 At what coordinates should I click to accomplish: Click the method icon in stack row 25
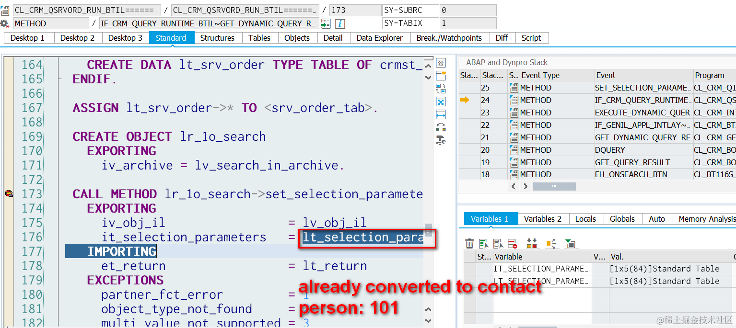[x=514, y=88]
